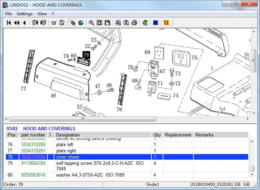Click the orange U icon in toolbar
260x190 pixels.
[x=166, y=23]
